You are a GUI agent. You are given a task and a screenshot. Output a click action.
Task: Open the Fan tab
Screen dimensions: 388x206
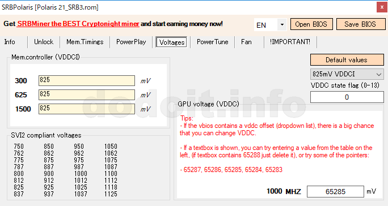(246, 42)
